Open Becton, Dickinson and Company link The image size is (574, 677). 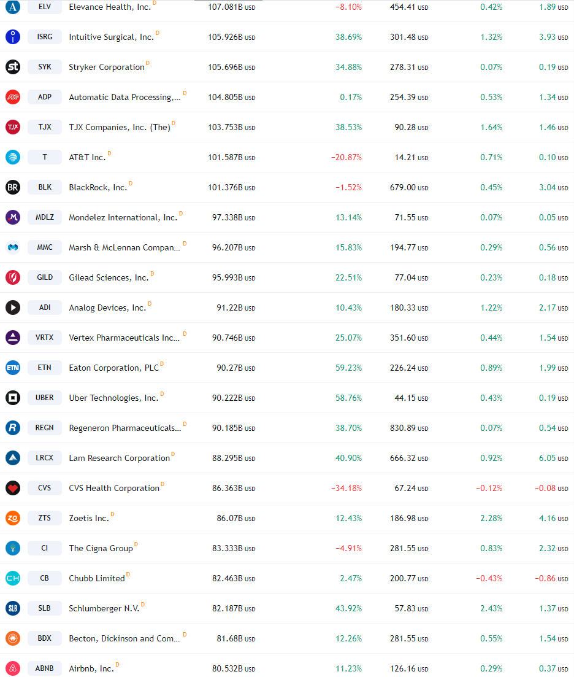(x=124, y=638)
